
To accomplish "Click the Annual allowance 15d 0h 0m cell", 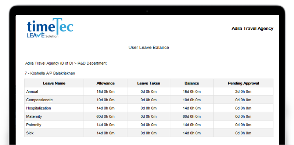I will tap(105, 92).
